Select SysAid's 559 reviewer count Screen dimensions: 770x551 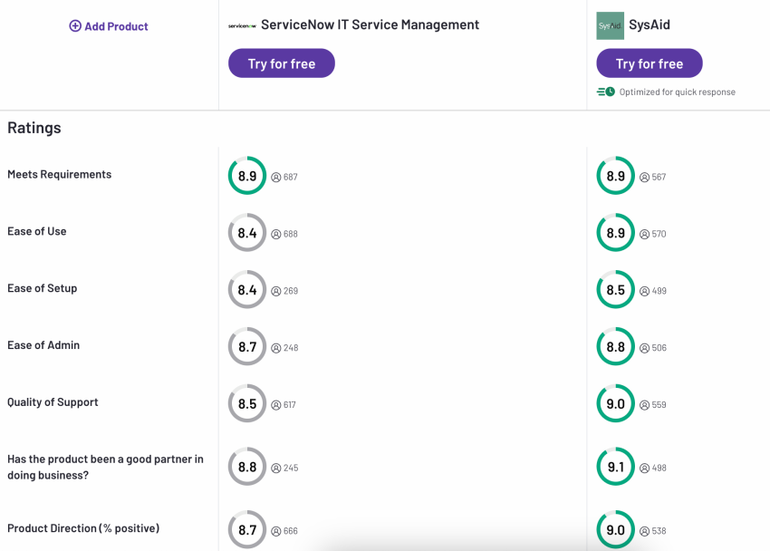point(659,405)
